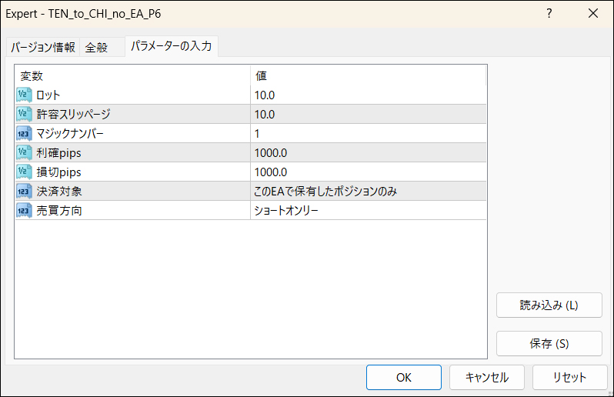Click the 利確pips row icon
Screen dimensions: 614x397
pos(23,153)
